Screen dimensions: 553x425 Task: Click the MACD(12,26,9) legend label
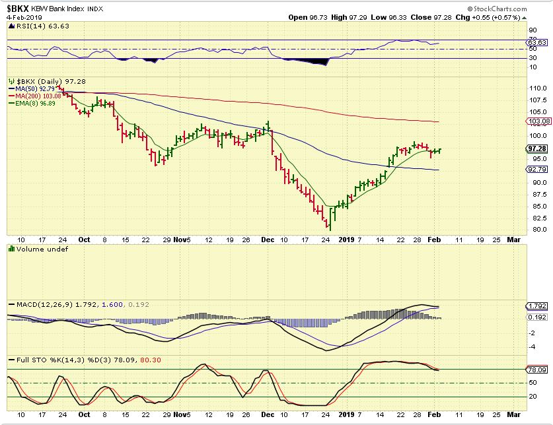tap(44, 304)
